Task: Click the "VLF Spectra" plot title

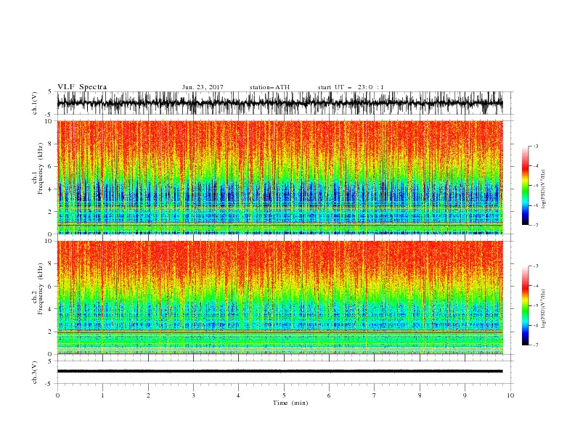Action: (82, 87)
